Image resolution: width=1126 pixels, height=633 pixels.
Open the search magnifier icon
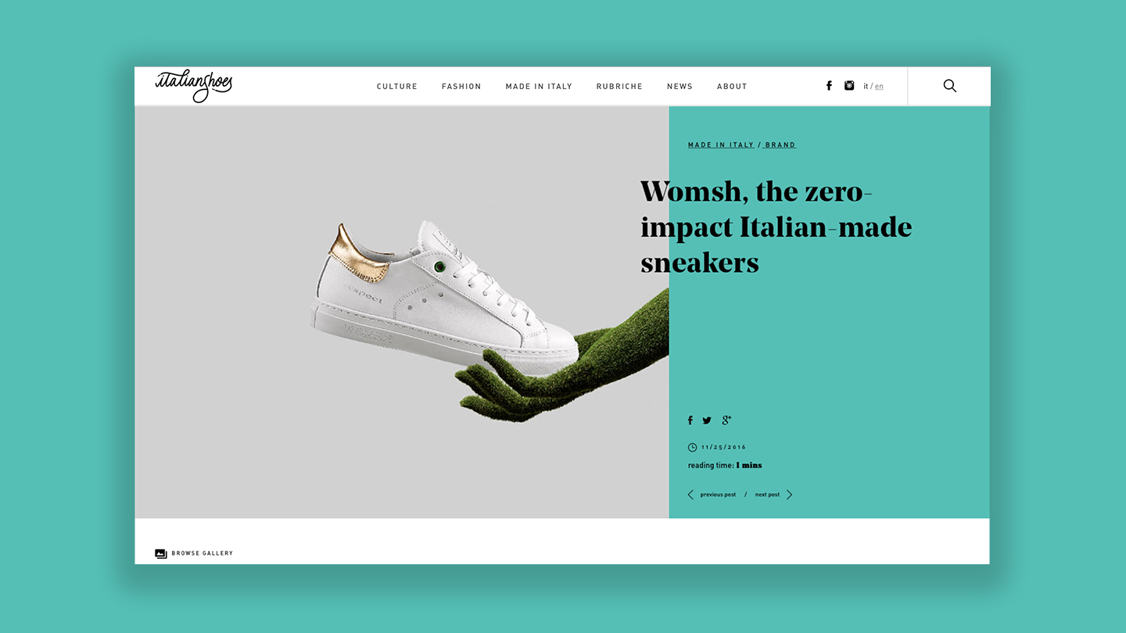[x=949, y=86]
